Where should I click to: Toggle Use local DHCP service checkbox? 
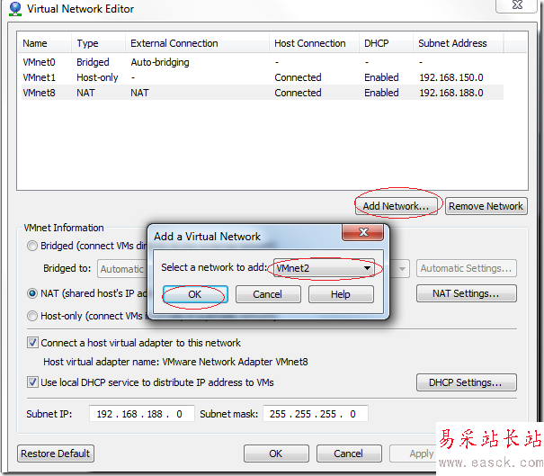coord(32,382)
